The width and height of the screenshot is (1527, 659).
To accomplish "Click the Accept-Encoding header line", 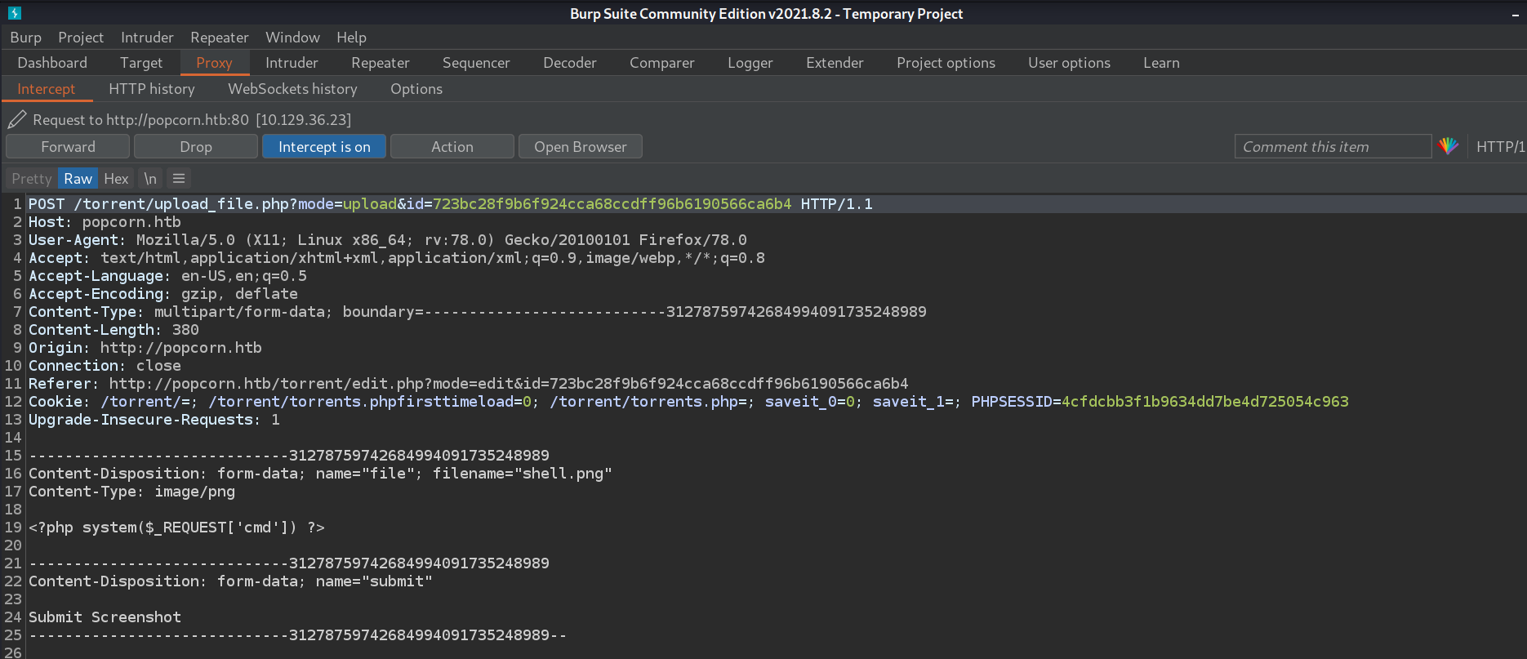I will (x=163, y=294).
